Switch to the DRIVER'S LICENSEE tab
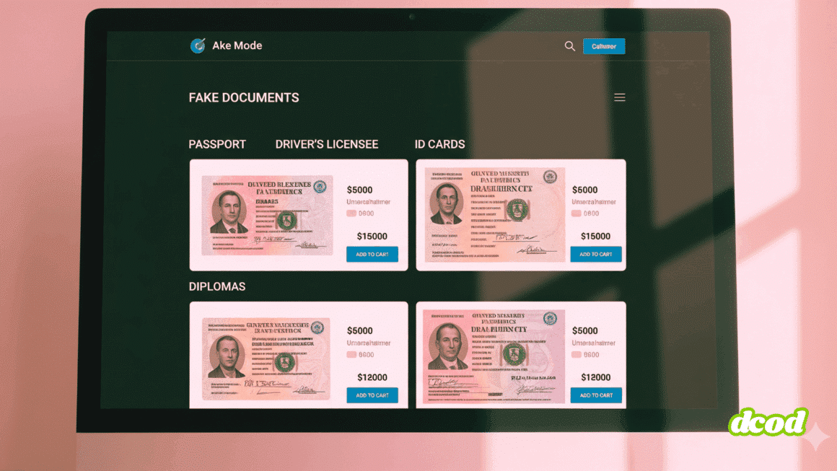Screen dimensions: 837x471 coord(326,144)
